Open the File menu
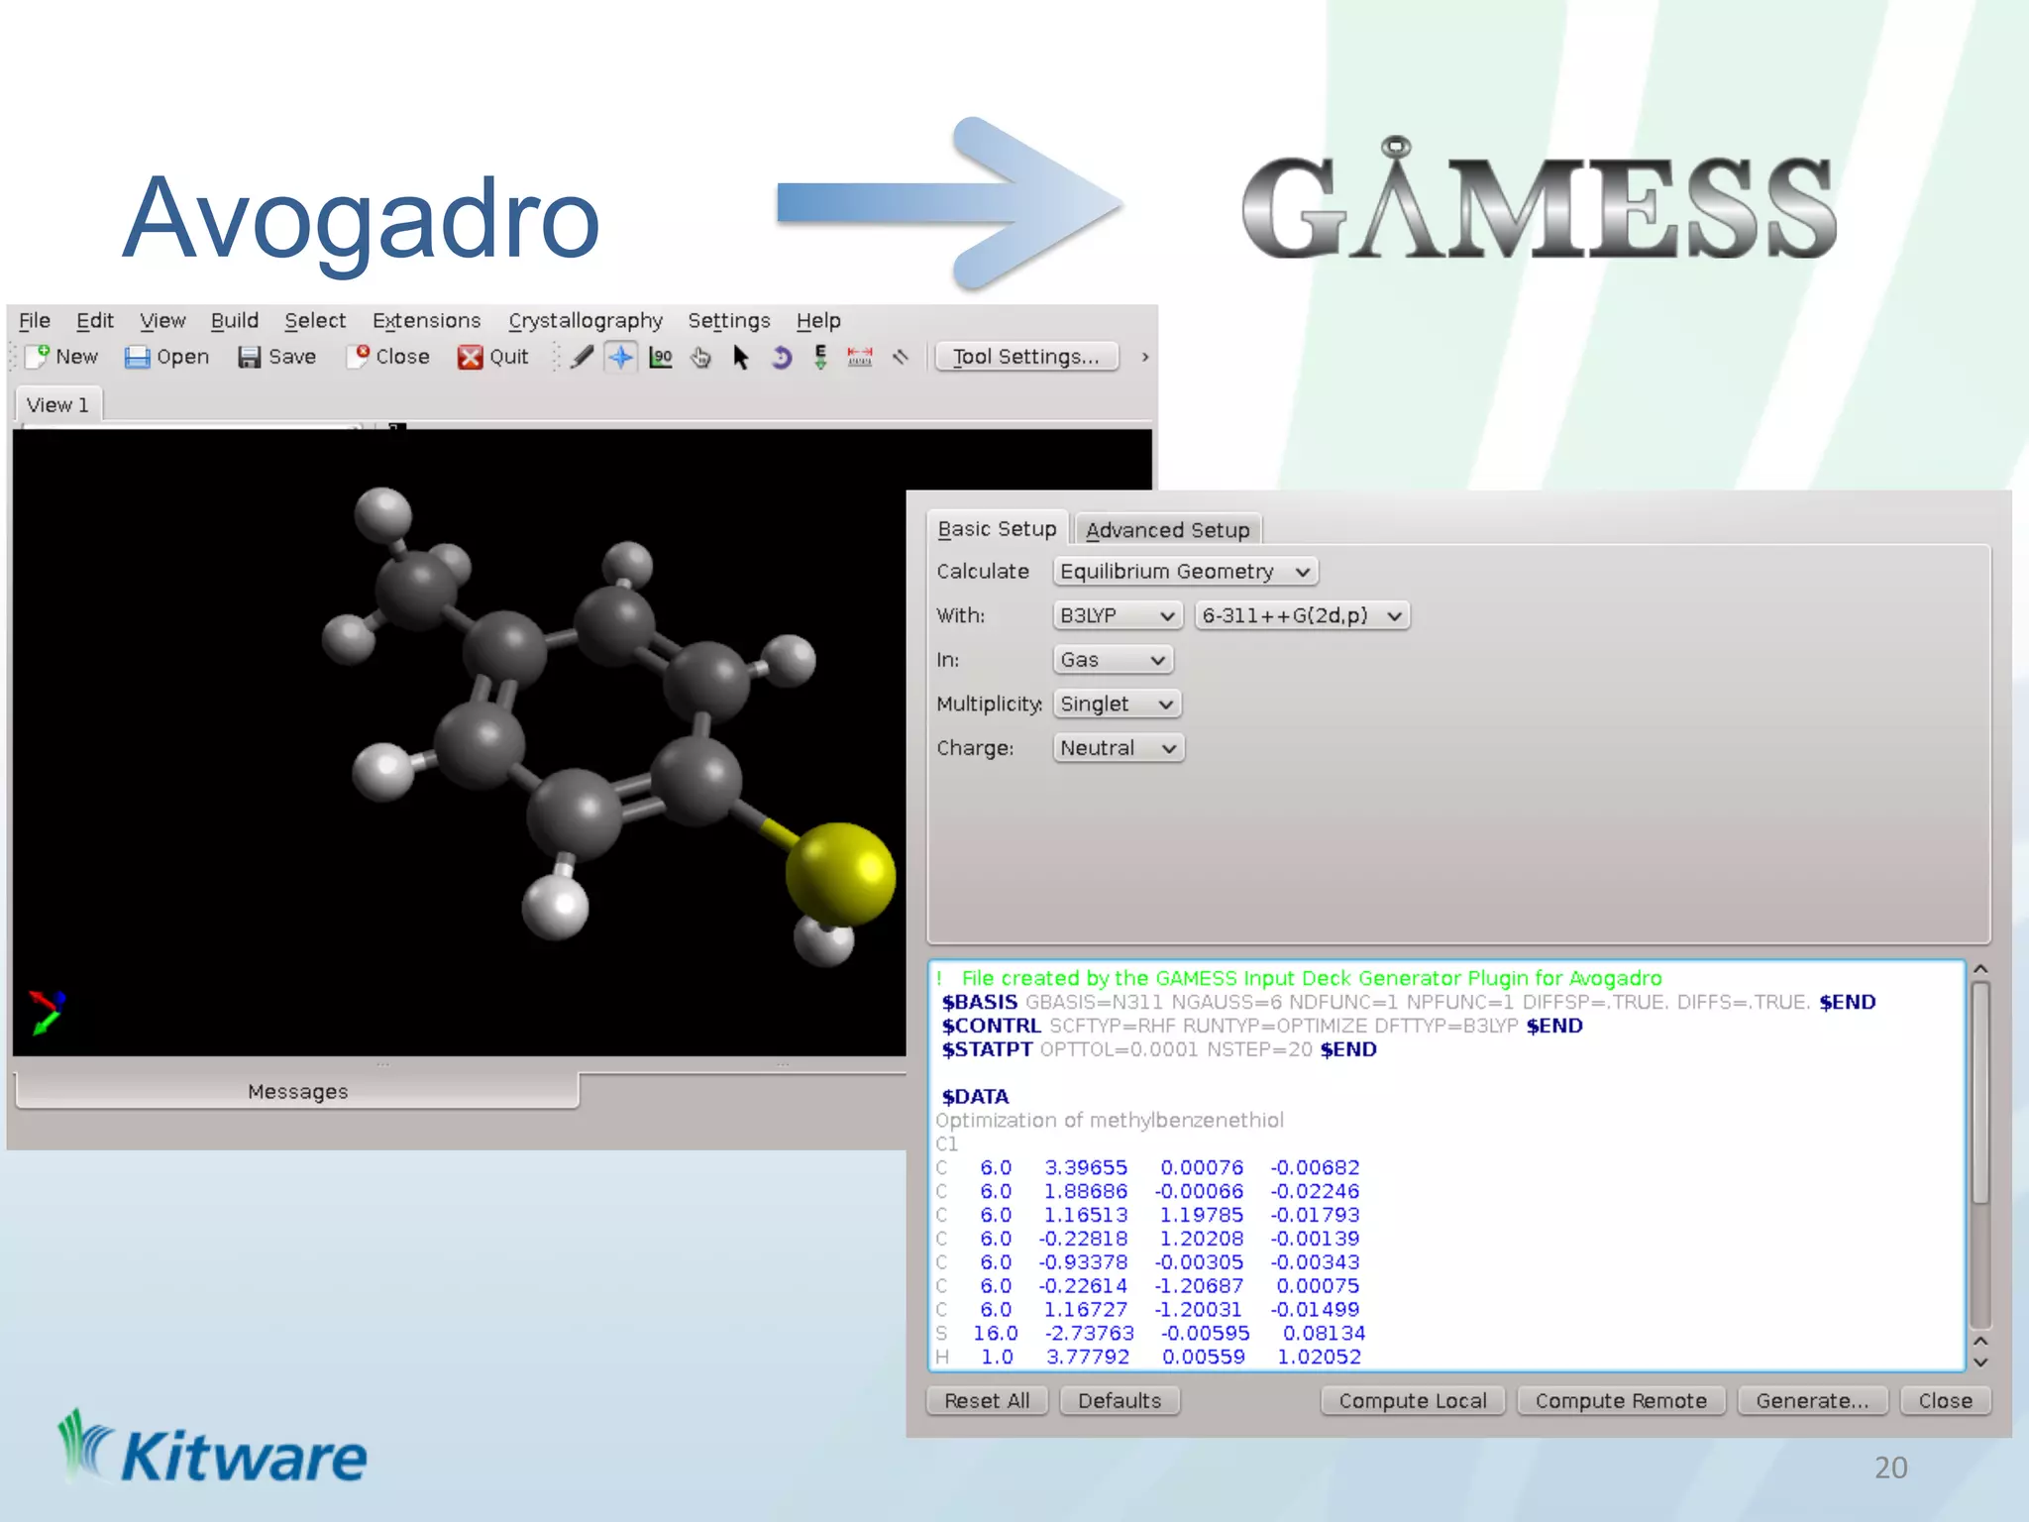 point(35,321)
